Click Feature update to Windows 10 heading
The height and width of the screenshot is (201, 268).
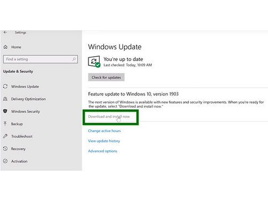pyautogui.click(x=133, y=94)
